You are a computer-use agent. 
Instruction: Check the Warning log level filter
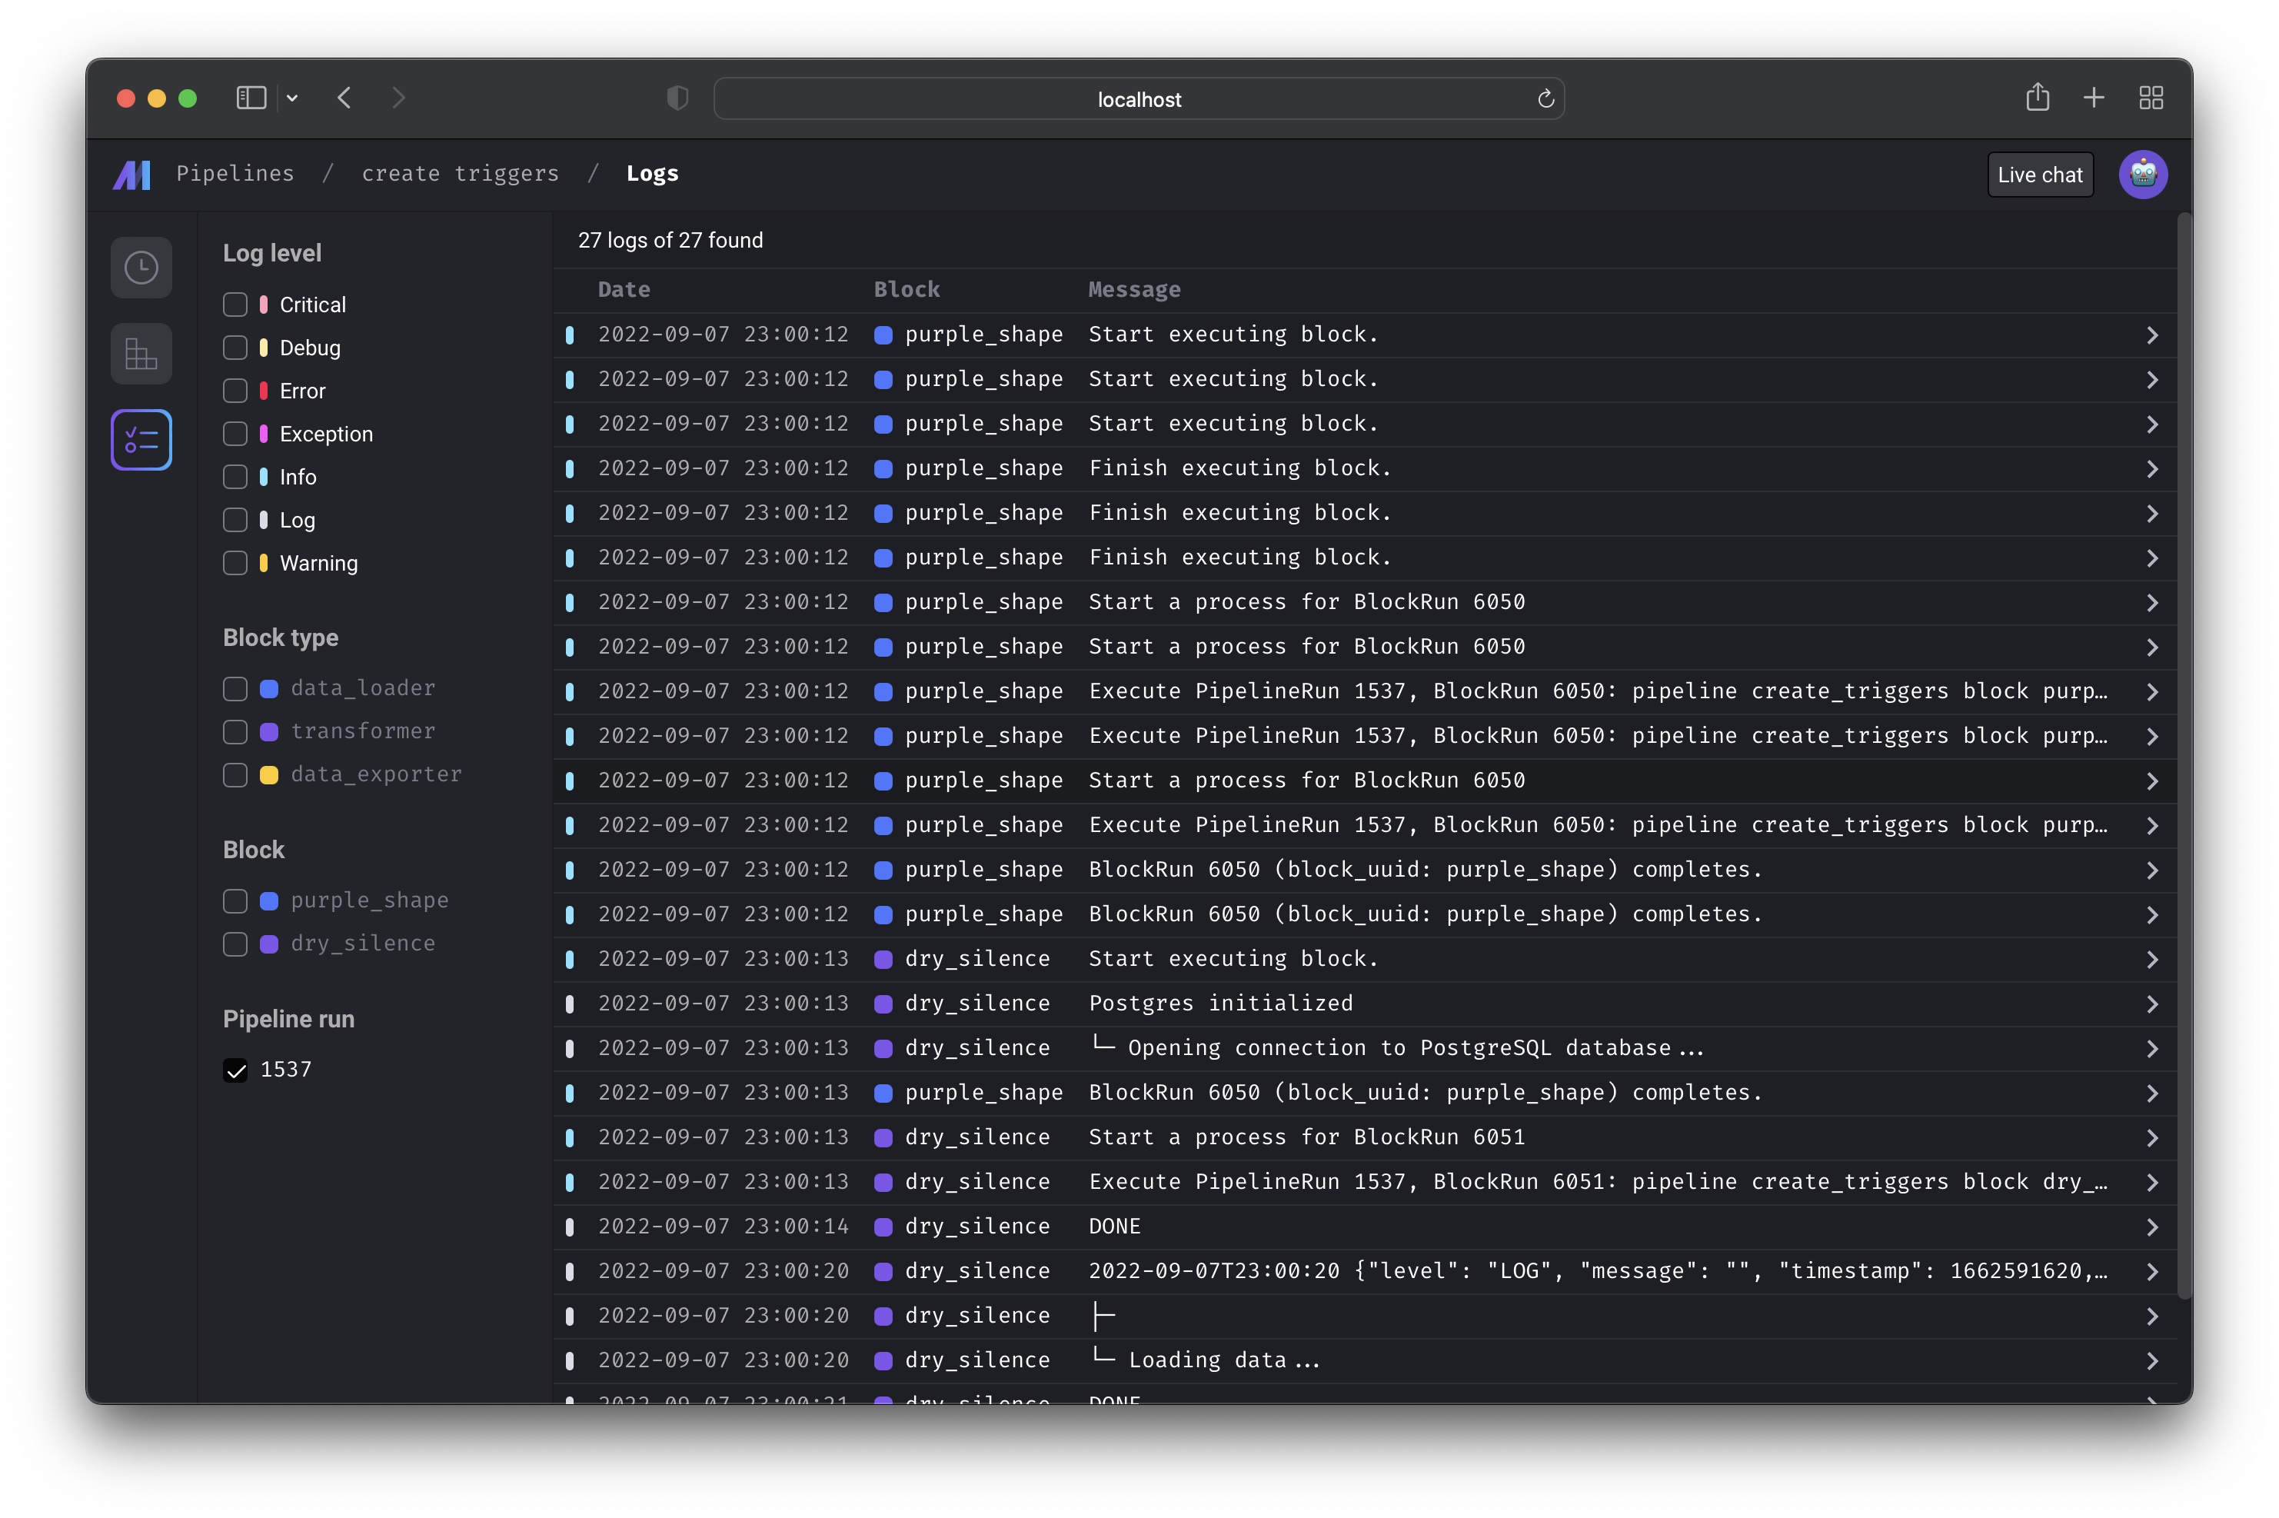pyautogui.click(x=235, y=564)
